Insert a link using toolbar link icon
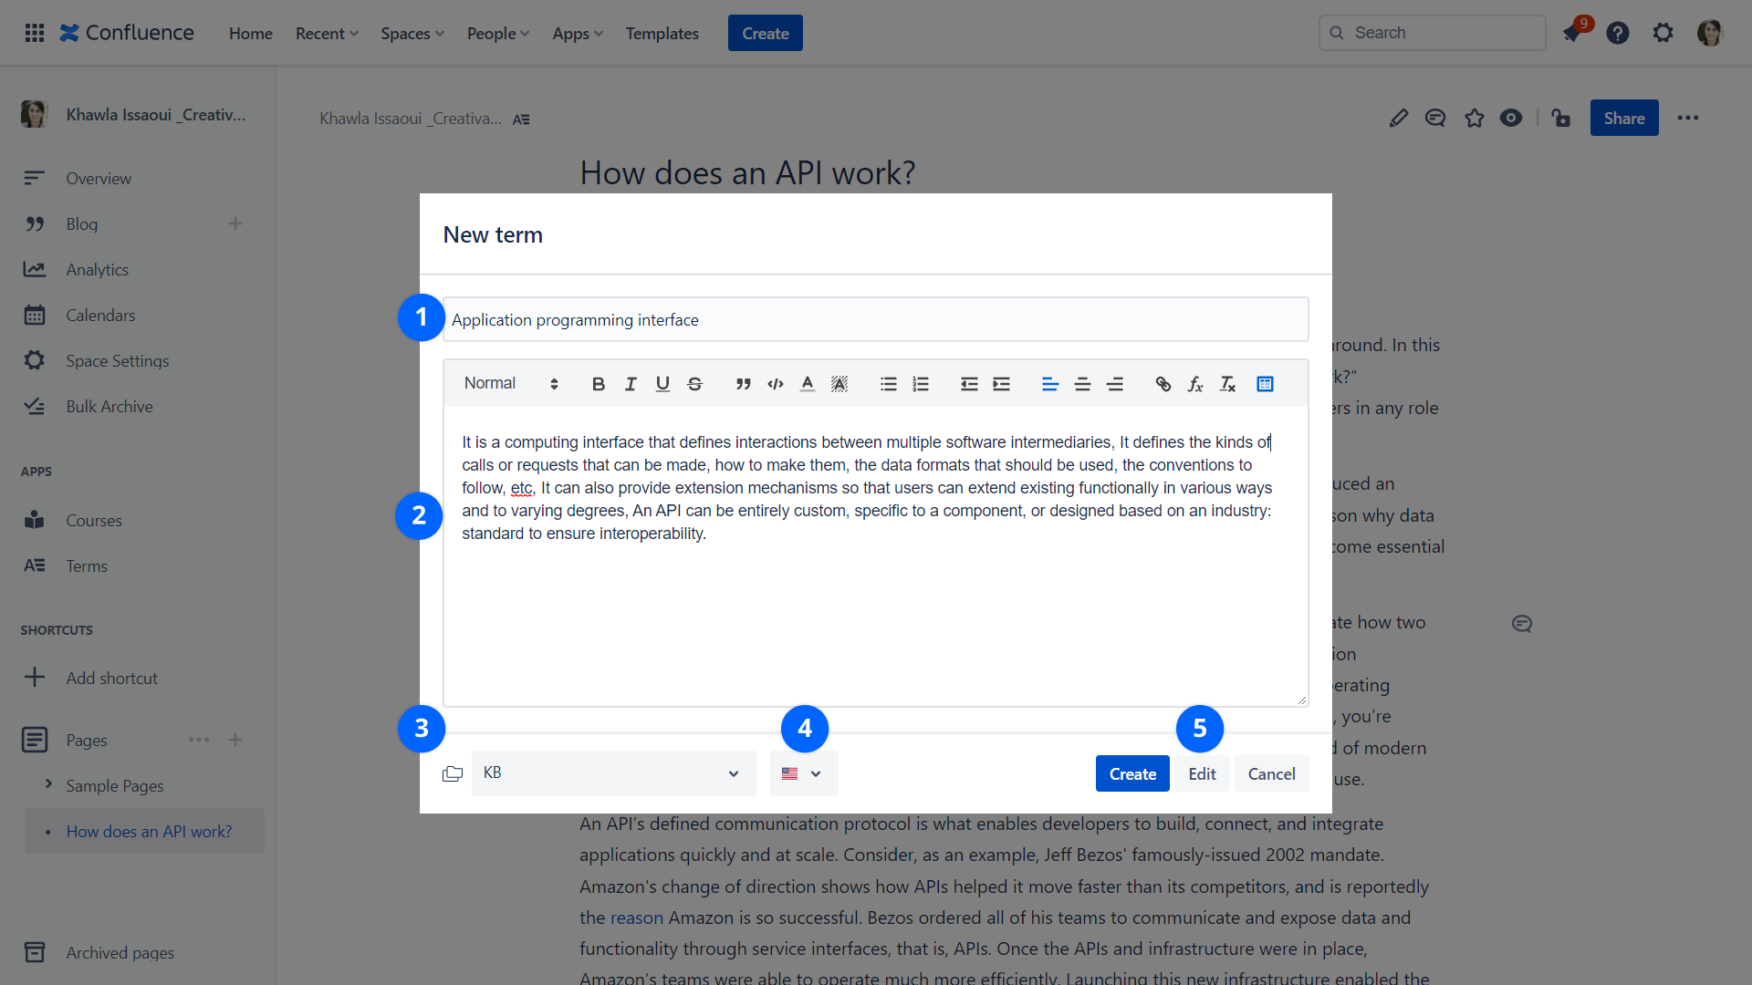Viewport: 1752px width, 985px height. (1163, 384)
